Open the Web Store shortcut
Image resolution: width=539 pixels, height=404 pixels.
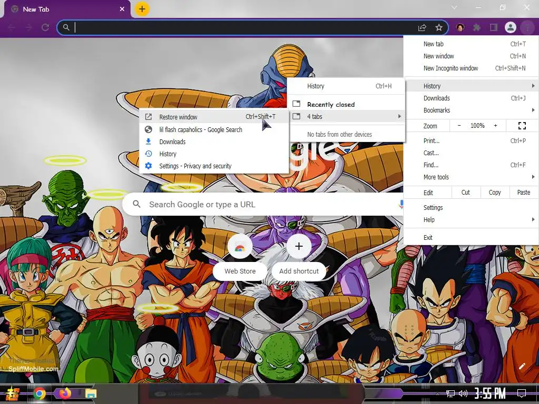pyautogui.click(x=240, y=257)
